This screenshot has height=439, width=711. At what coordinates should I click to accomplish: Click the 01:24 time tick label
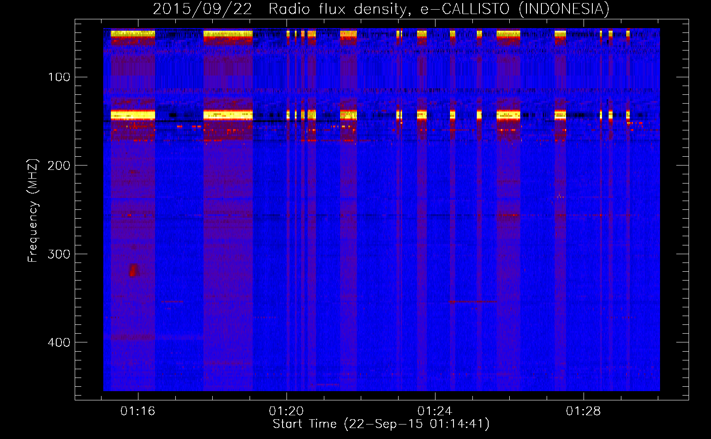(x=435, y=411)
